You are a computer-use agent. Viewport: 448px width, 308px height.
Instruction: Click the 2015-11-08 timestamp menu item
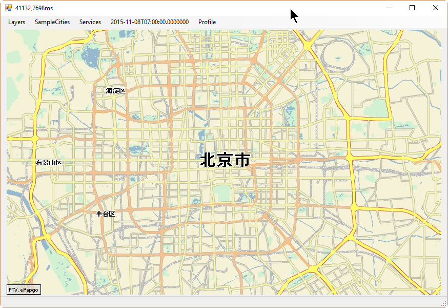pos(150,22)
